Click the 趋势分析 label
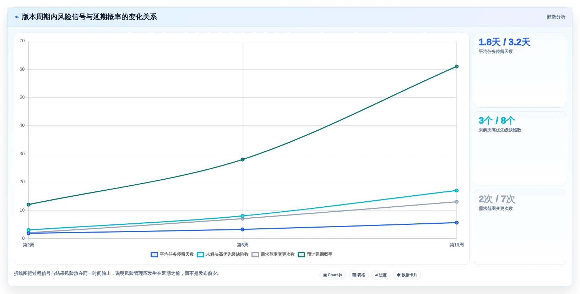The height and width of the screenshot is (294, 580). pyautogui.click(x=556, y=17)
